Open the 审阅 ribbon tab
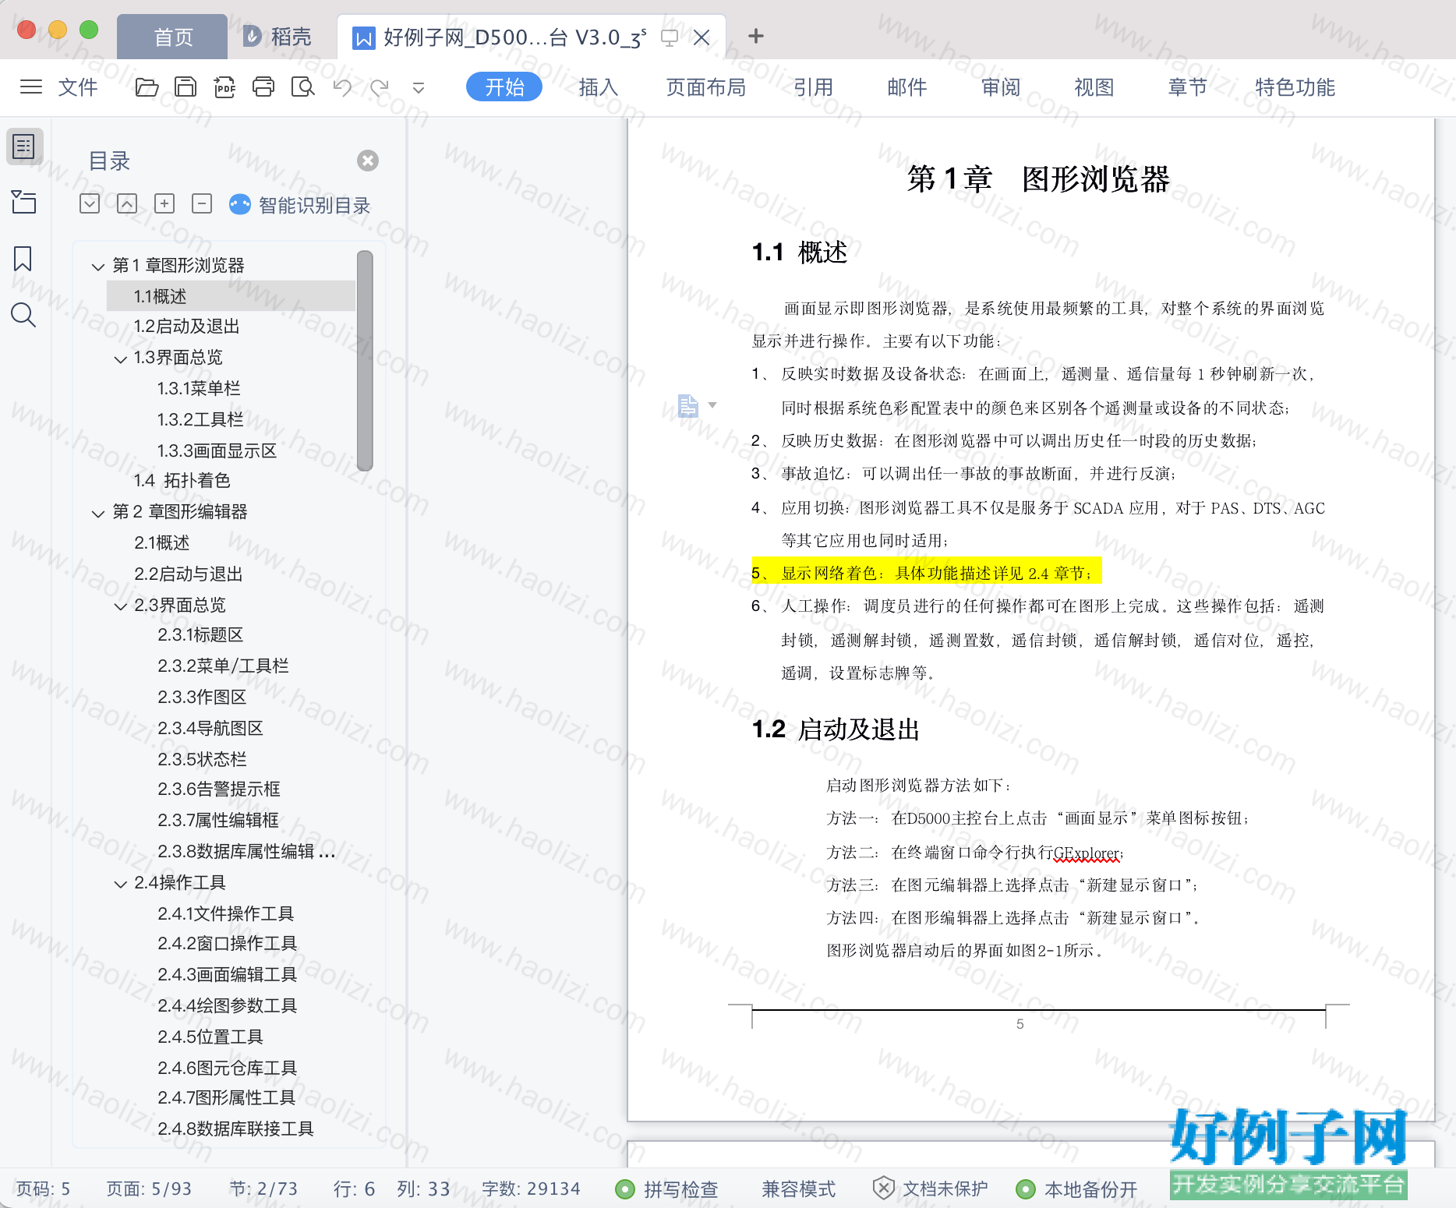 coord(1001,87)
